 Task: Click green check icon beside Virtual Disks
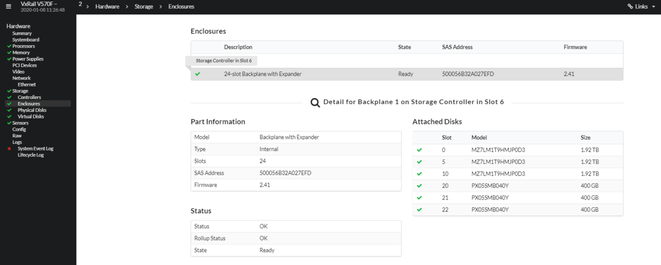click(x=9, y=117)
